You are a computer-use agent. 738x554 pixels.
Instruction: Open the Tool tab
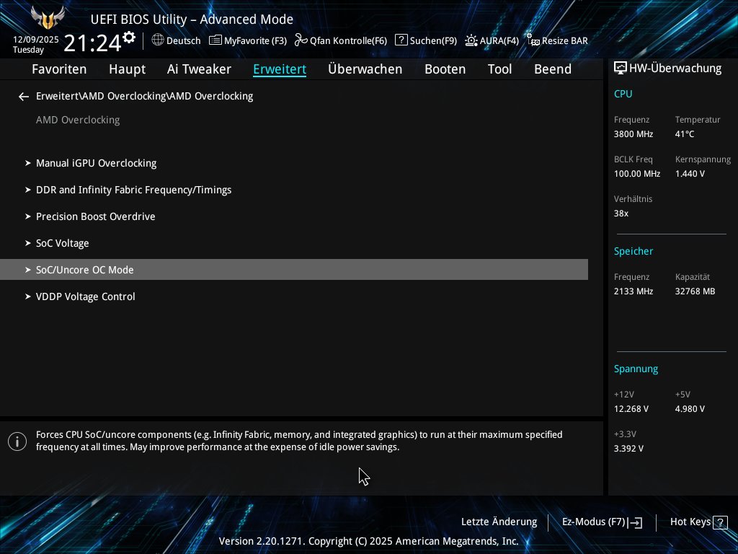click(499, 69)
